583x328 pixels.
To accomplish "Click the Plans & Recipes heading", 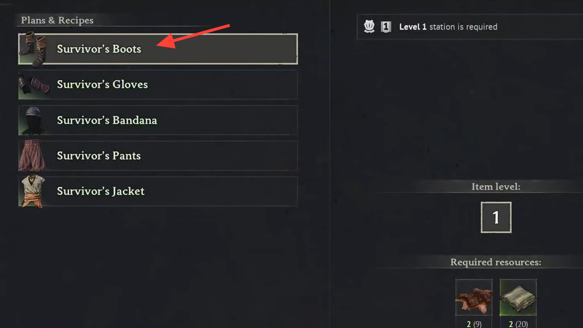I will tap(57, 21).
